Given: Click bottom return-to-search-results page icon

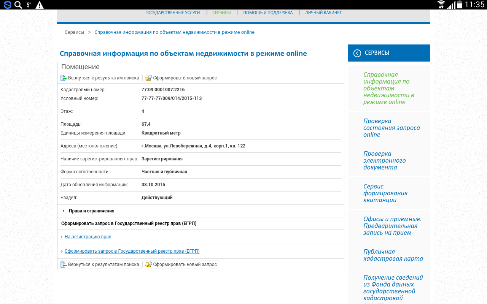Looking at the screenshot, I should tap(64, 264).
